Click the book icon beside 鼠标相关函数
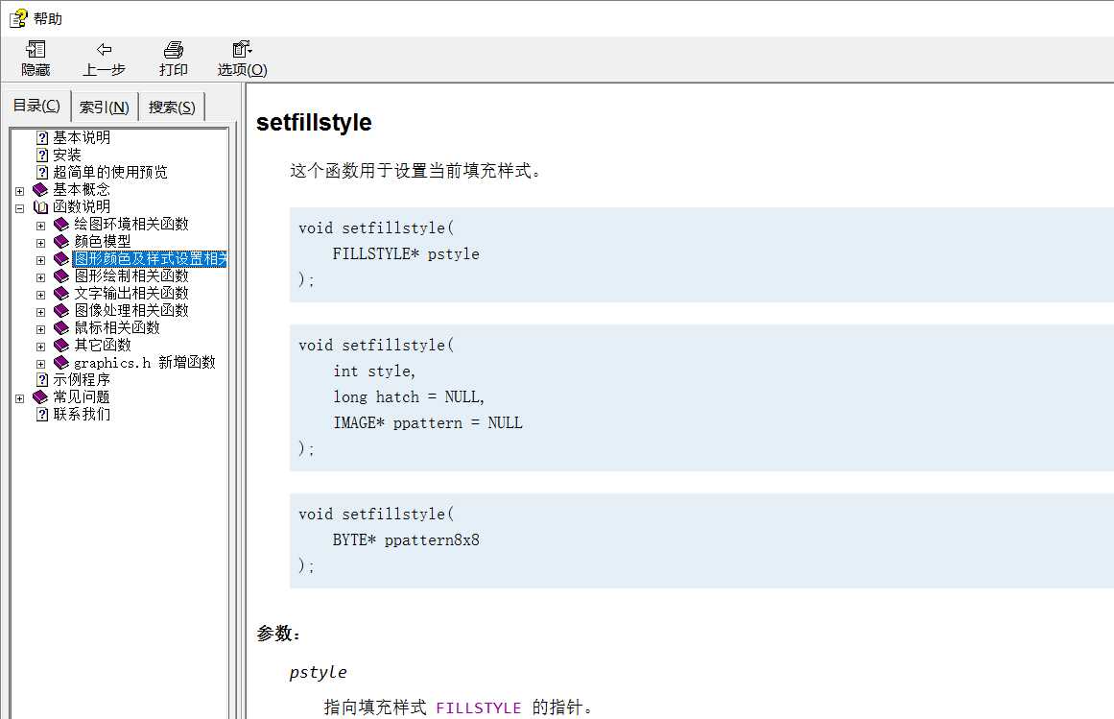This screenshot has height=719, width=1114. tap(61, 328)
